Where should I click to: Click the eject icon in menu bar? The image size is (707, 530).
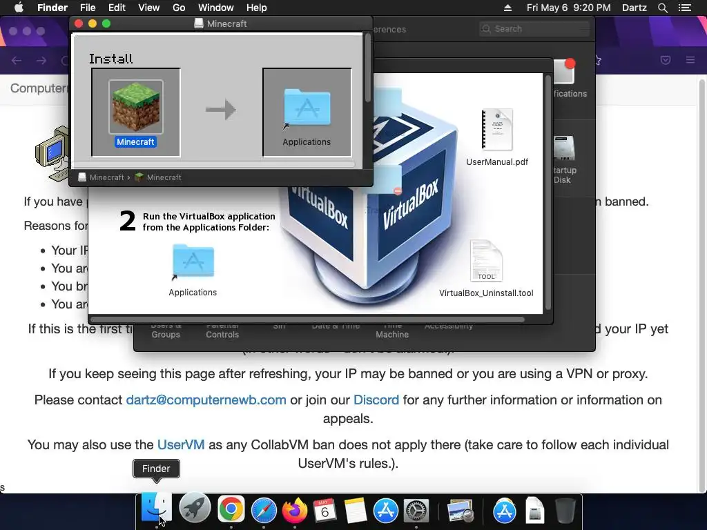click(x=507, y=8)
